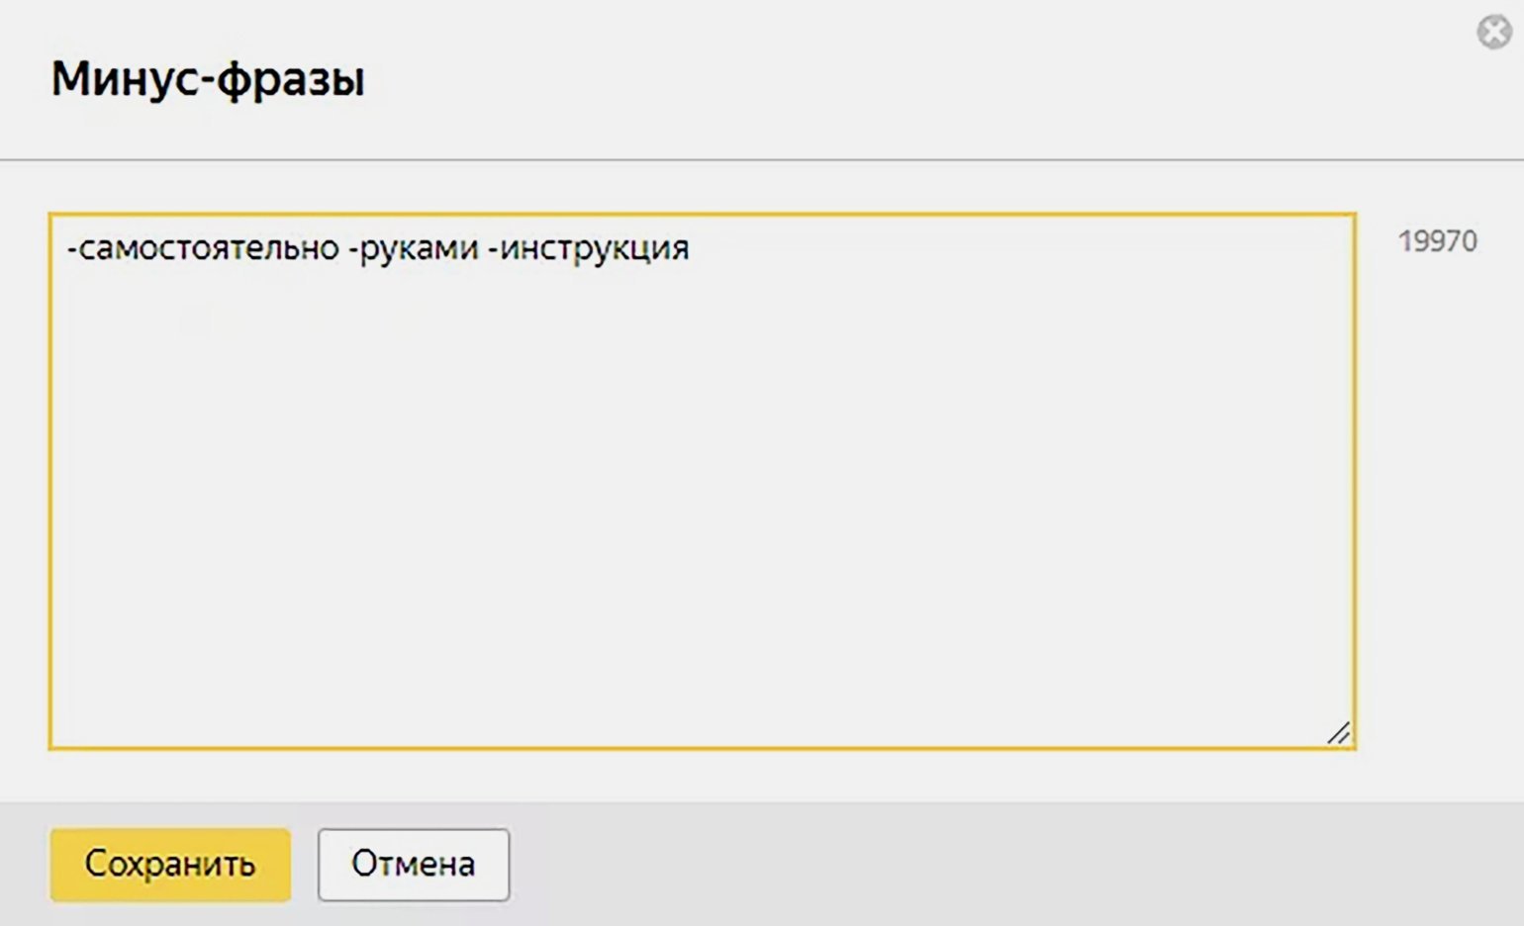Close the Минус-фразы dialog with the X icon
Screen dimensions: 1524x926
(1494, 32)
